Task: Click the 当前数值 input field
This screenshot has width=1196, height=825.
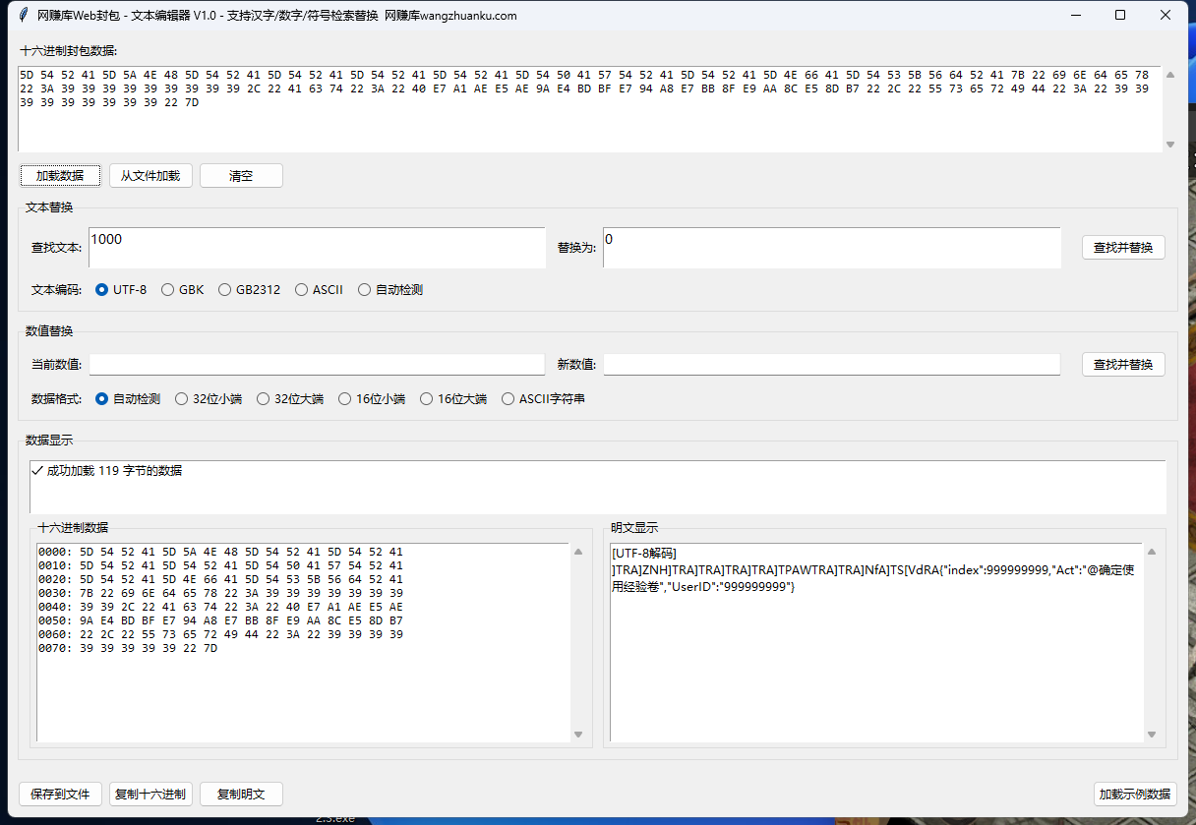Action: point(316,365)
